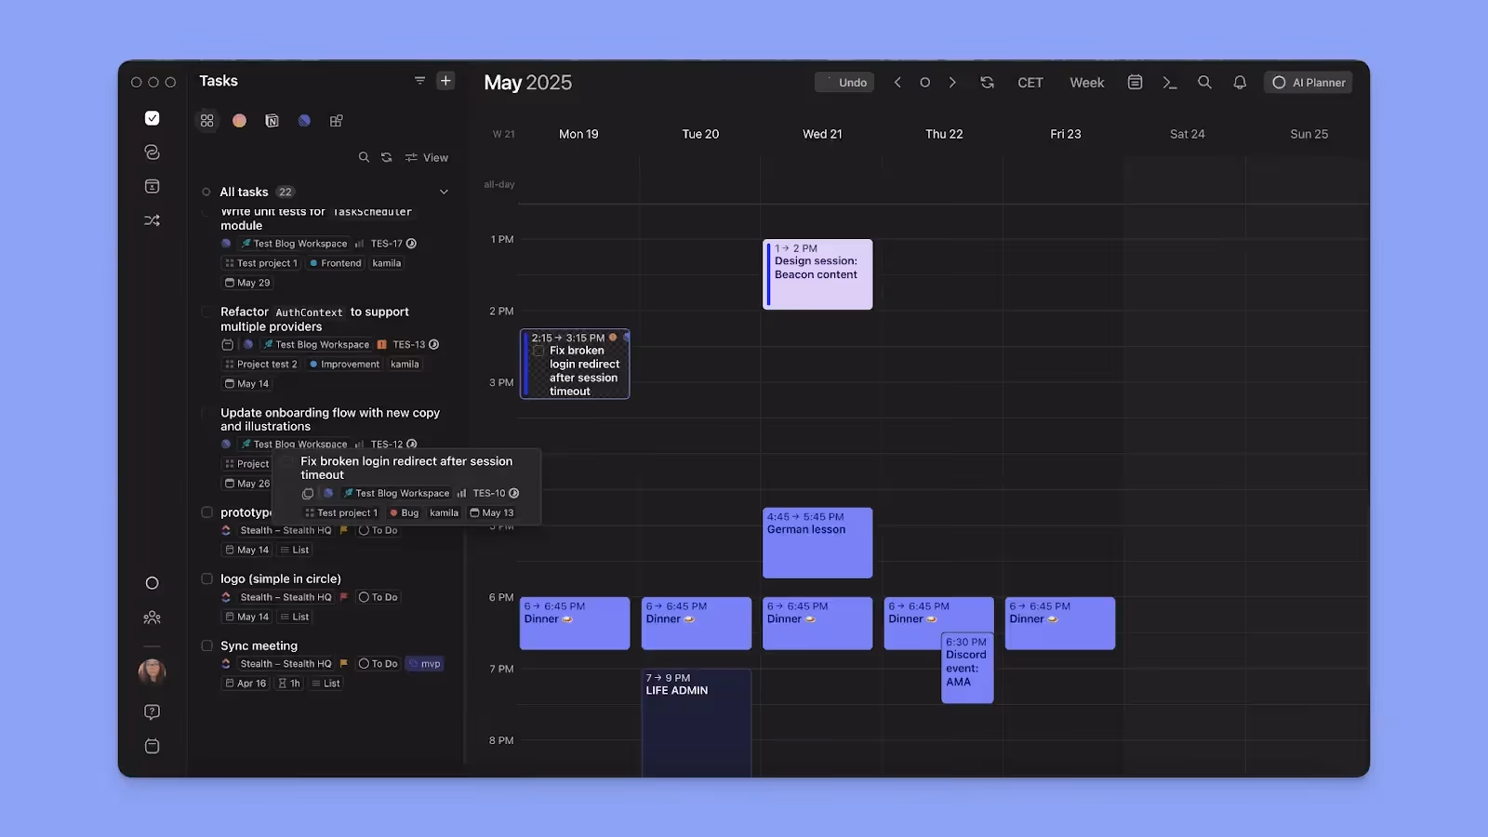Open the CET timezone selector
This screenshot has width=1488, height=837.
(1030, 82)
